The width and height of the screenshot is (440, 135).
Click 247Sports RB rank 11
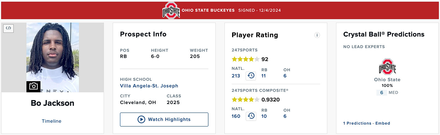[264, 76]
